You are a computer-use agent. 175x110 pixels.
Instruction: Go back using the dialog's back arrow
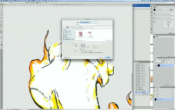tap(63, 27)
